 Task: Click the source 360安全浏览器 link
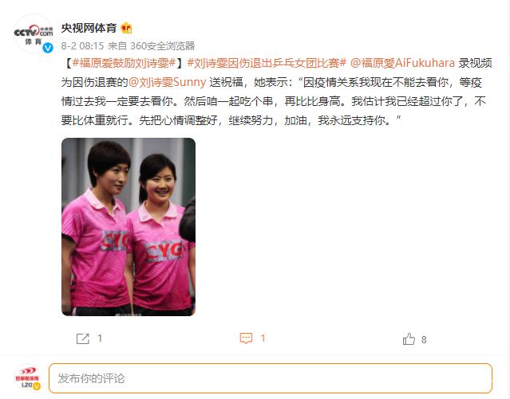(162, 45)
